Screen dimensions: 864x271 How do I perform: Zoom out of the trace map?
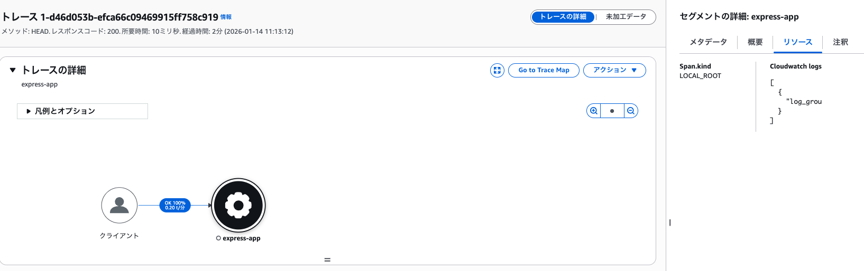(x=631, y=111)
